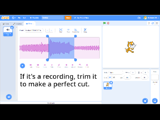Open the Backpack bar at bottom
The height and width of the screenshot is (120, 160).
pyautogui.click(x=51, y=103)
